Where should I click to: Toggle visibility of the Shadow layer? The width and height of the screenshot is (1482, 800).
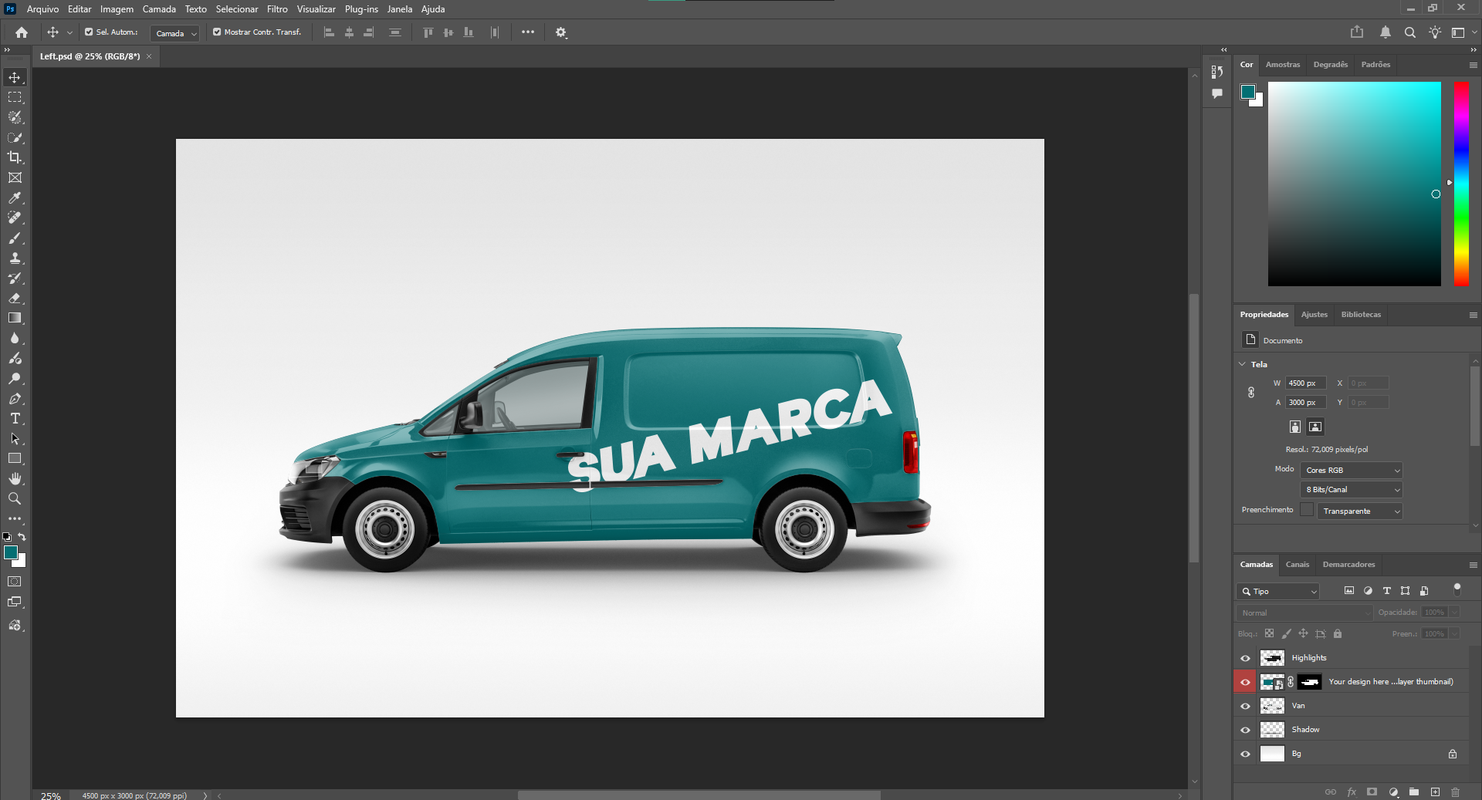tap(1245, 730)
